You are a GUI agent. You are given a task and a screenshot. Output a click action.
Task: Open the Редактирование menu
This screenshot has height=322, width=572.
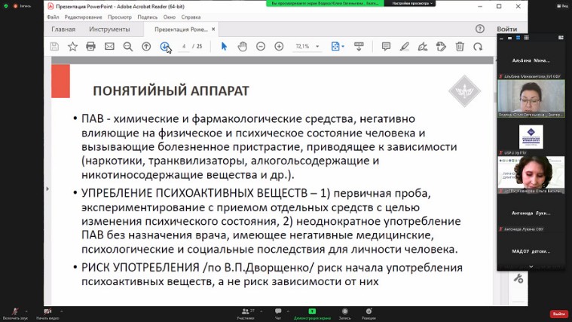click(83, 17)
